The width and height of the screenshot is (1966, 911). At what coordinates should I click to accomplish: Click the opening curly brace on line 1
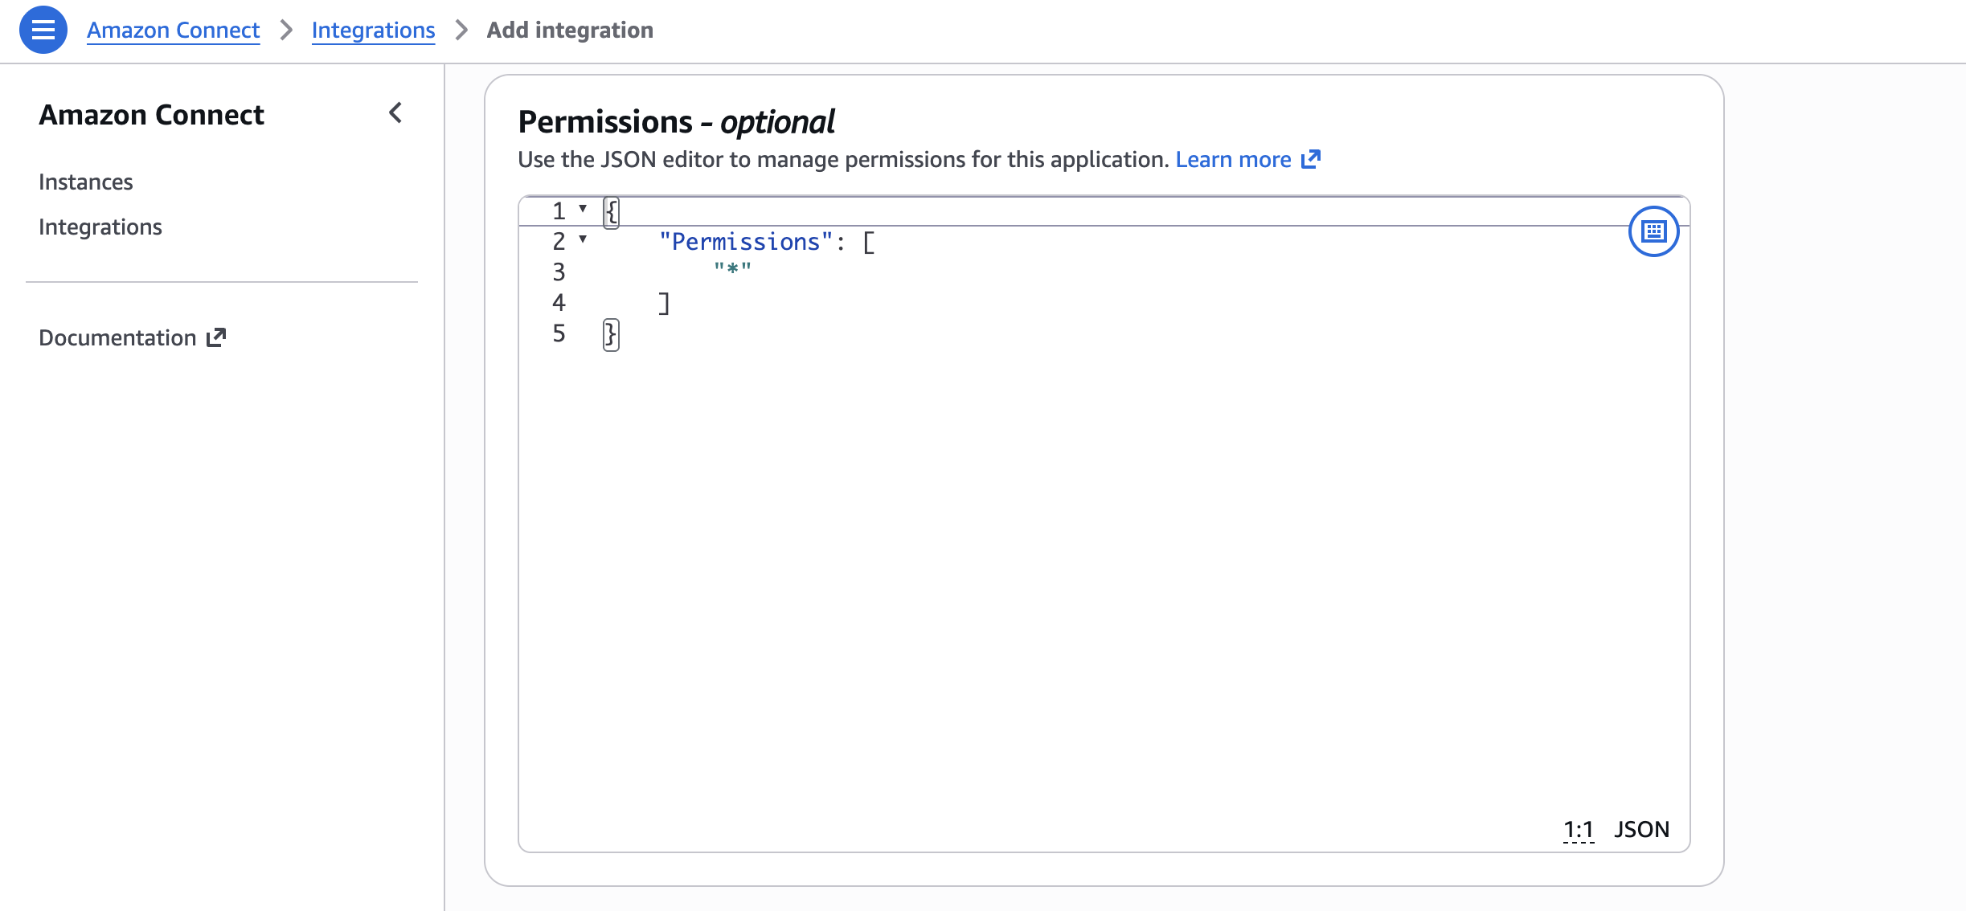click(x=612, y=212)
